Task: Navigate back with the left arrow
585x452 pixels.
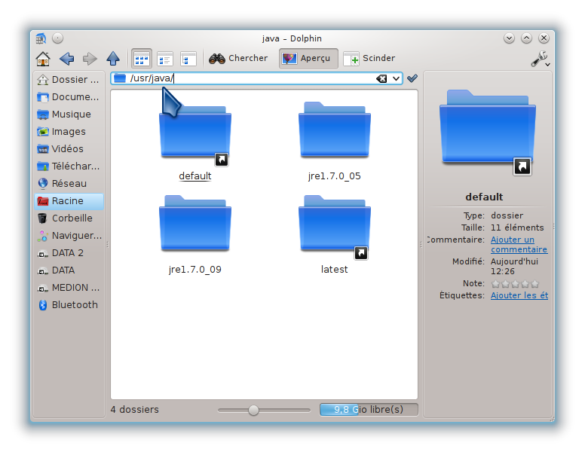Action: 67,59
